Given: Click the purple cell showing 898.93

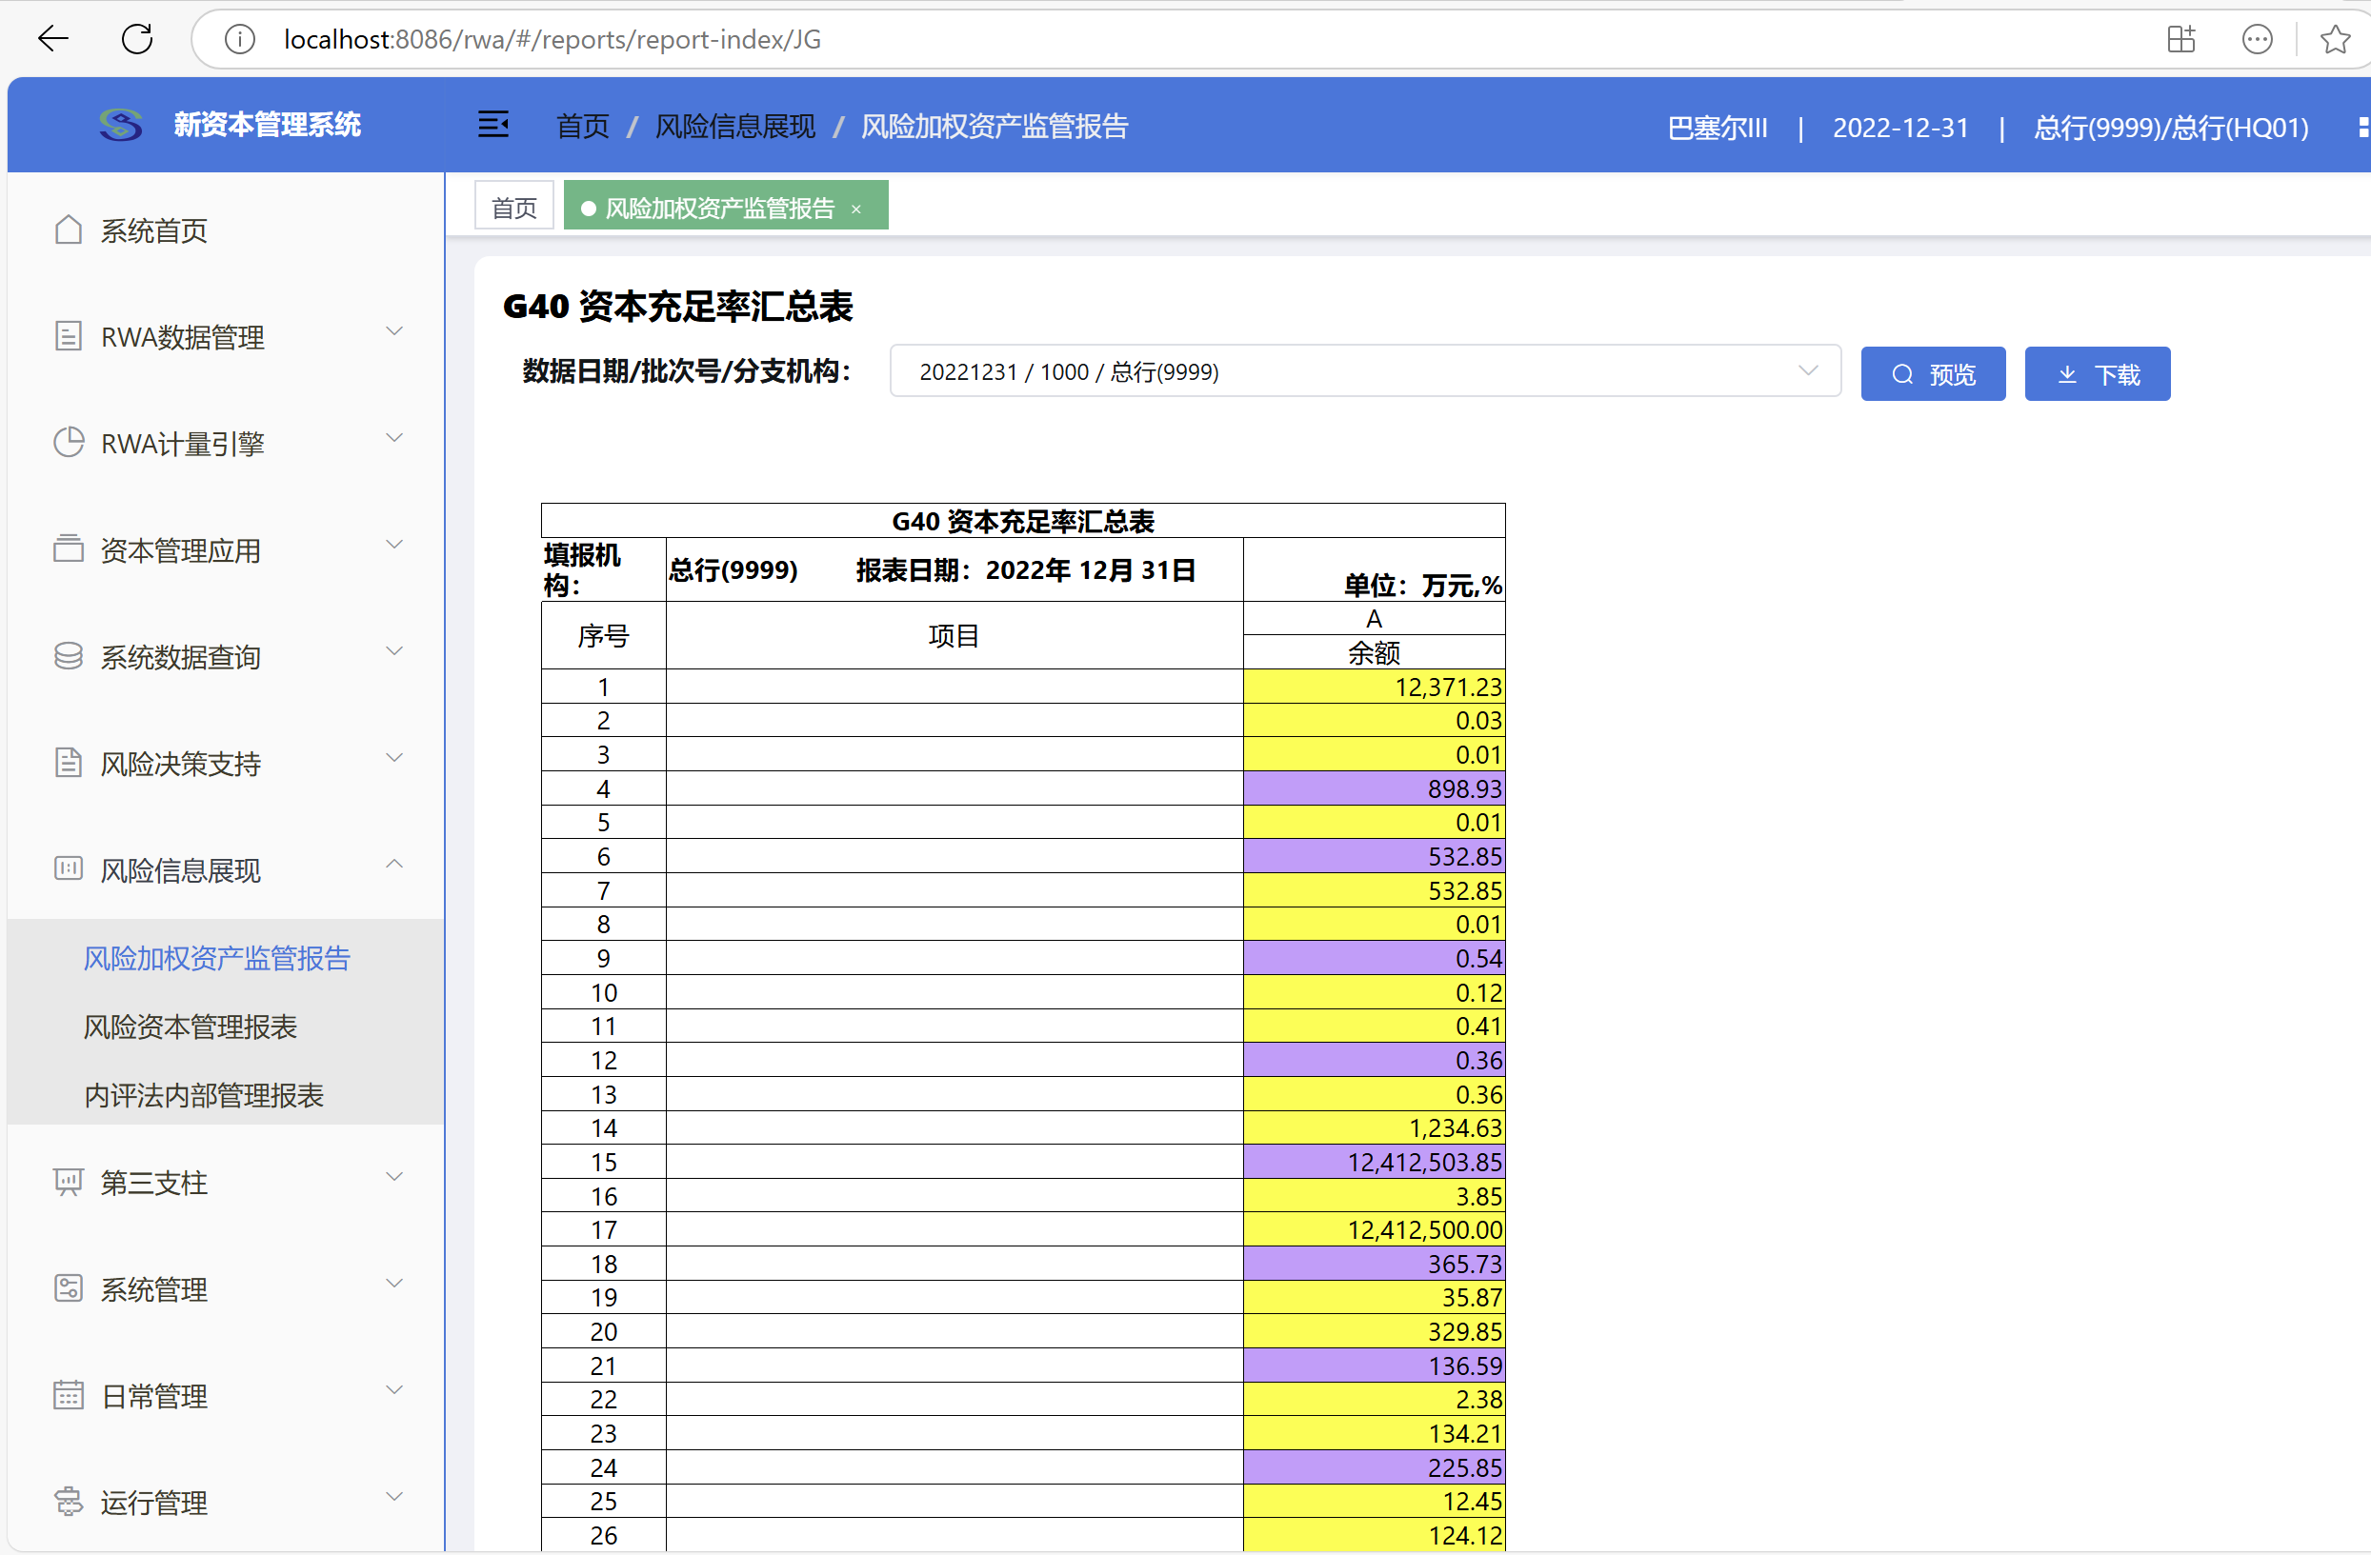Looking at the screenshot, I should pos(1373,789).
